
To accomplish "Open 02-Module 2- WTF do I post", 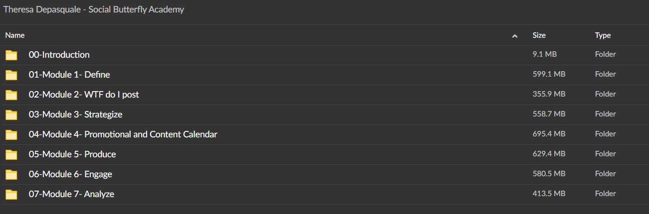I will (84, 95).
